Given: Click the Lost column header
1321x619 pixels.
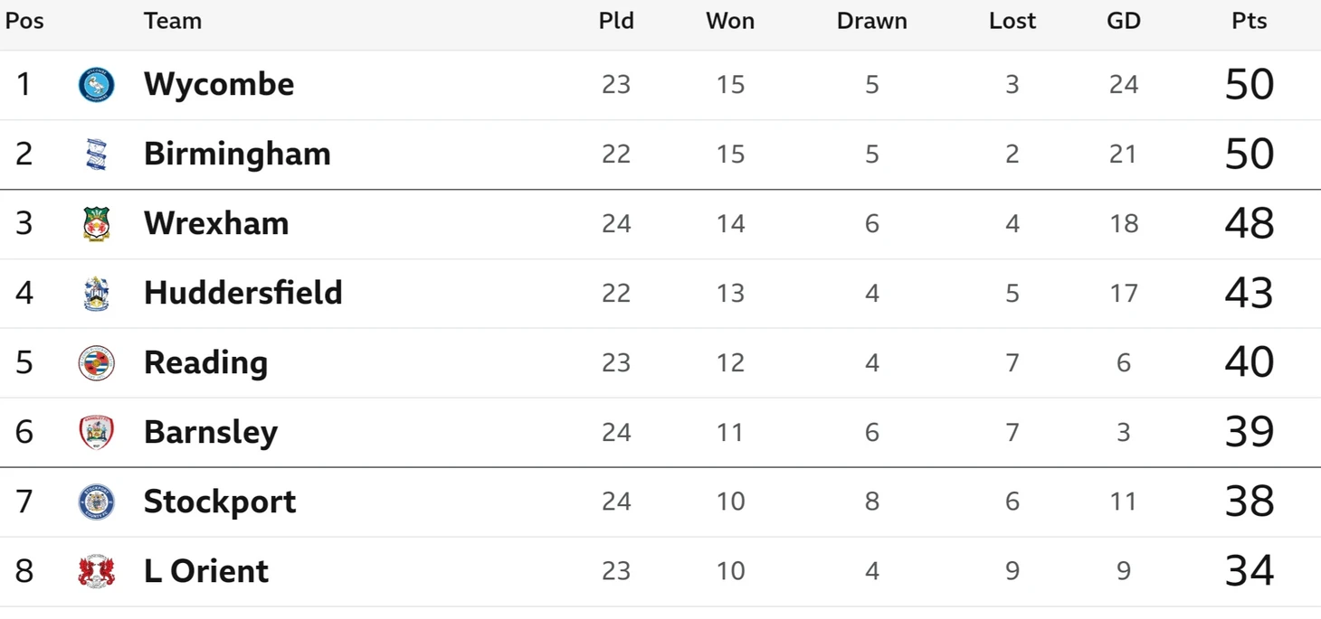Looking at the screenshot, I should pyautogui.click(x=1012, y=21).
